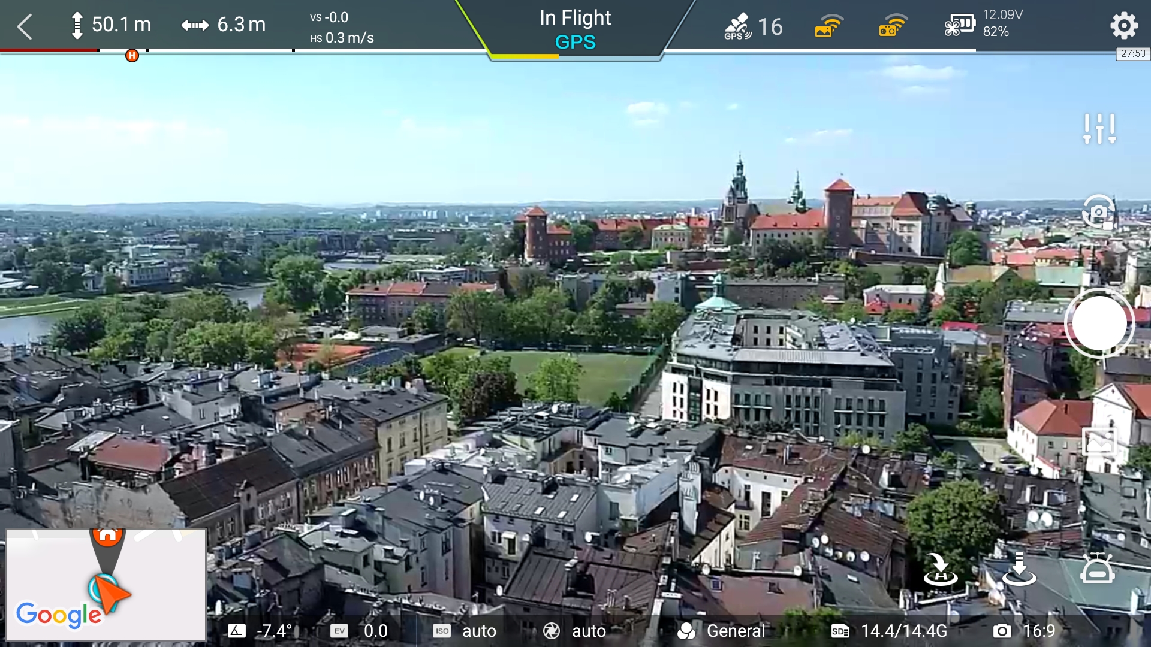Tap the 12.09V voltage reading
Image resolution: width=1151 pixels, height=647 pixels.
tap(1003, 15)
